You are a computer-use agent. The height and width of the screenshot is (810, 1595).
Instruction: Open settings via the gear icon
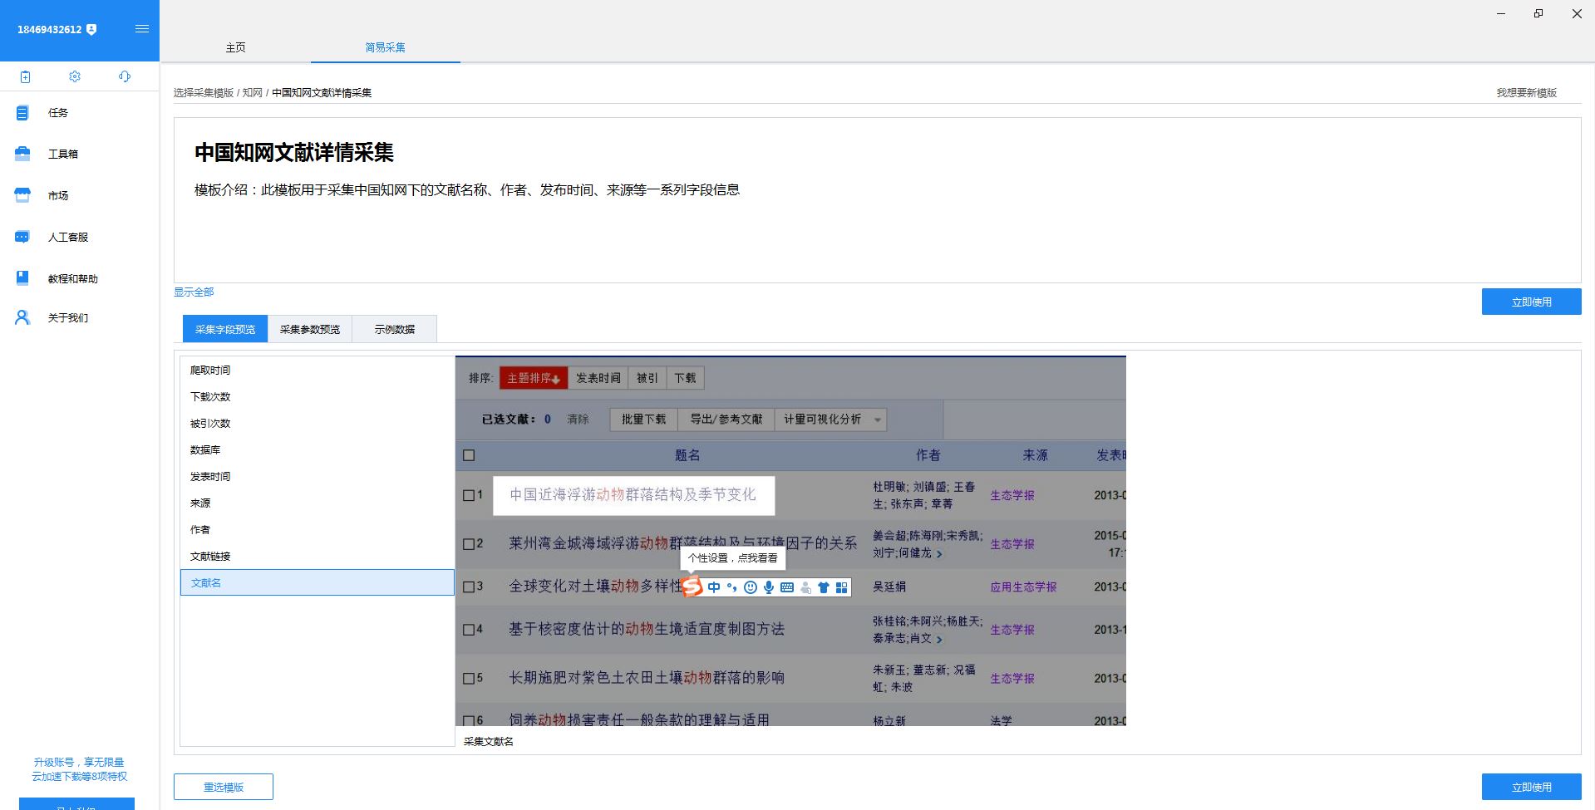pos(75,76)
